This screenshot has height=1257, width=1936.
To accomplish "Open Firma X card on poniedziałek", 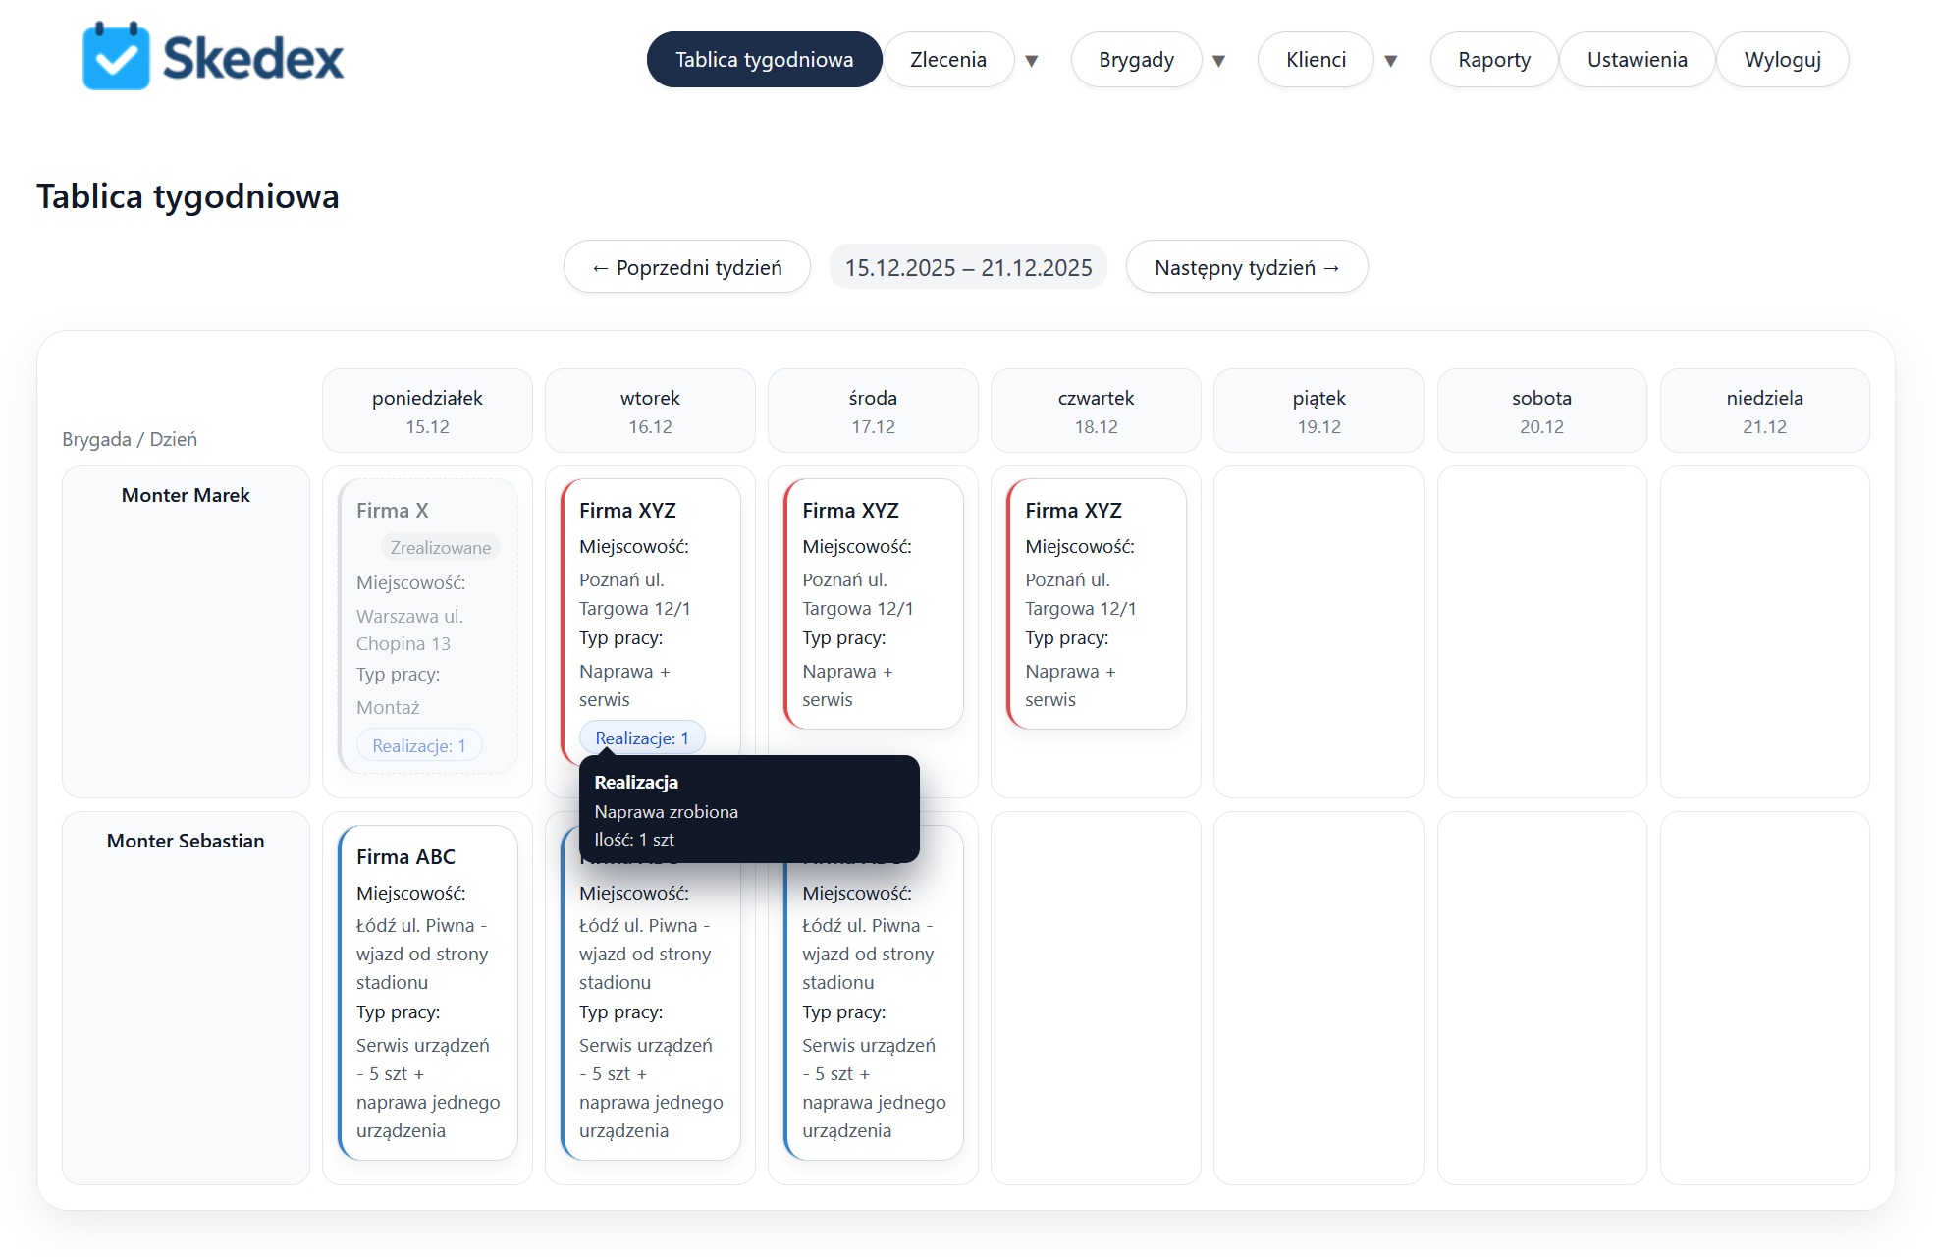I will tap(428, 626).
